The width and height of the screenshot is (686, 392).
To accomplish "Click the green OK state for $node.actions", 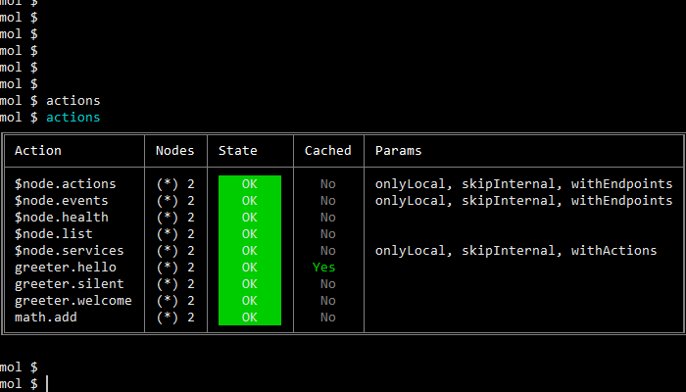I will (x=249, y=183).
